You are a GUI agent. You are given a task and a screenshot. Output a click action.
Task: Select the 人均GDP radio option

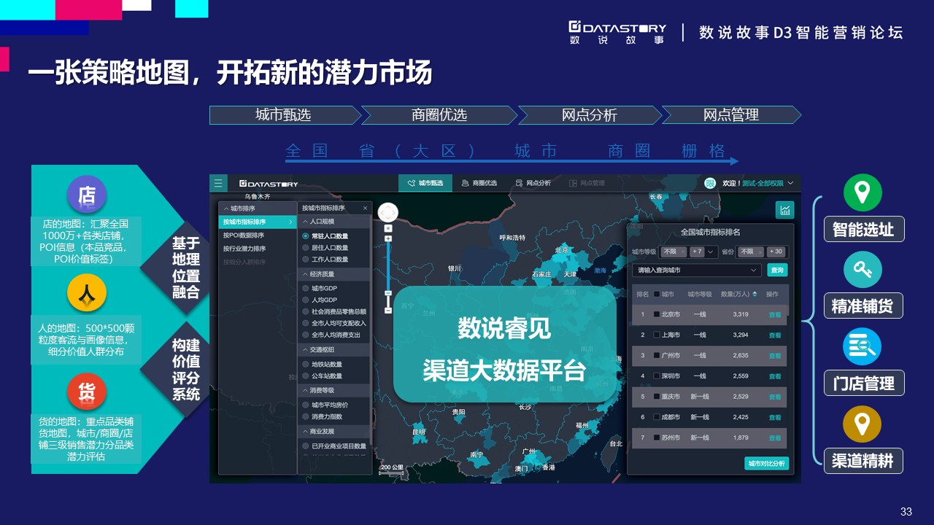point(305,300)
